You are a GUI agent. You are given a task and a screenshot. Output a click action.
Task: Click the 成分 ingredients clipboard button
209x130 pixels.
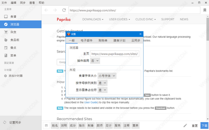(73, 126)
